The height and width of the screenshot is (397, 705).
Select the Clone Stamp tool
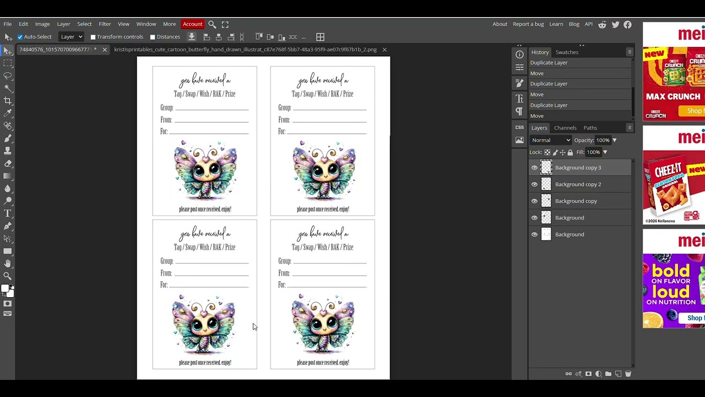click(x=8, y=151)
